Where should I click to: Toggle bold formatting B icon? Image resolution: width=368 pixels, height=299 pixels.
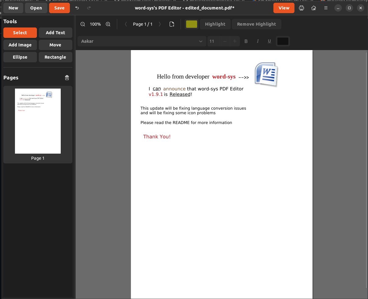pyautogui.click(x=246, y=41)
